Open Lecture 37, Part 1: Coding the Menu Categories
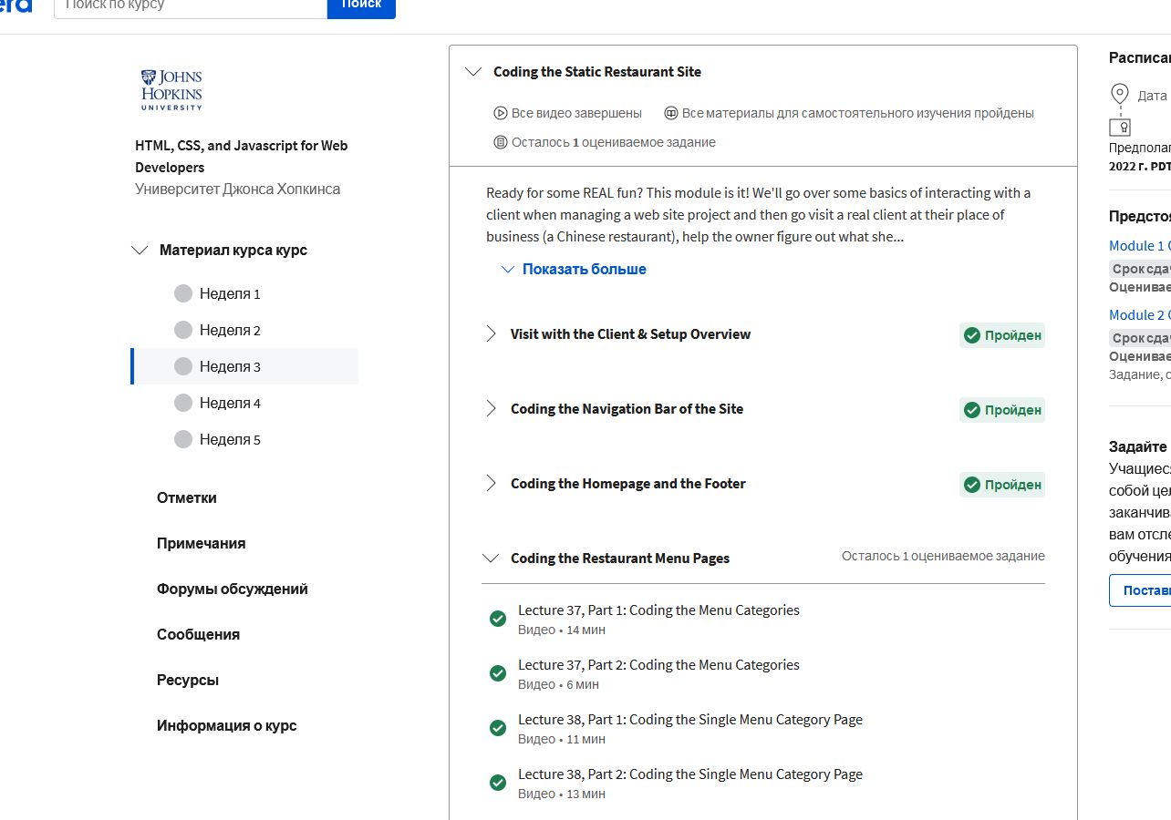 [x=658, y=610]
